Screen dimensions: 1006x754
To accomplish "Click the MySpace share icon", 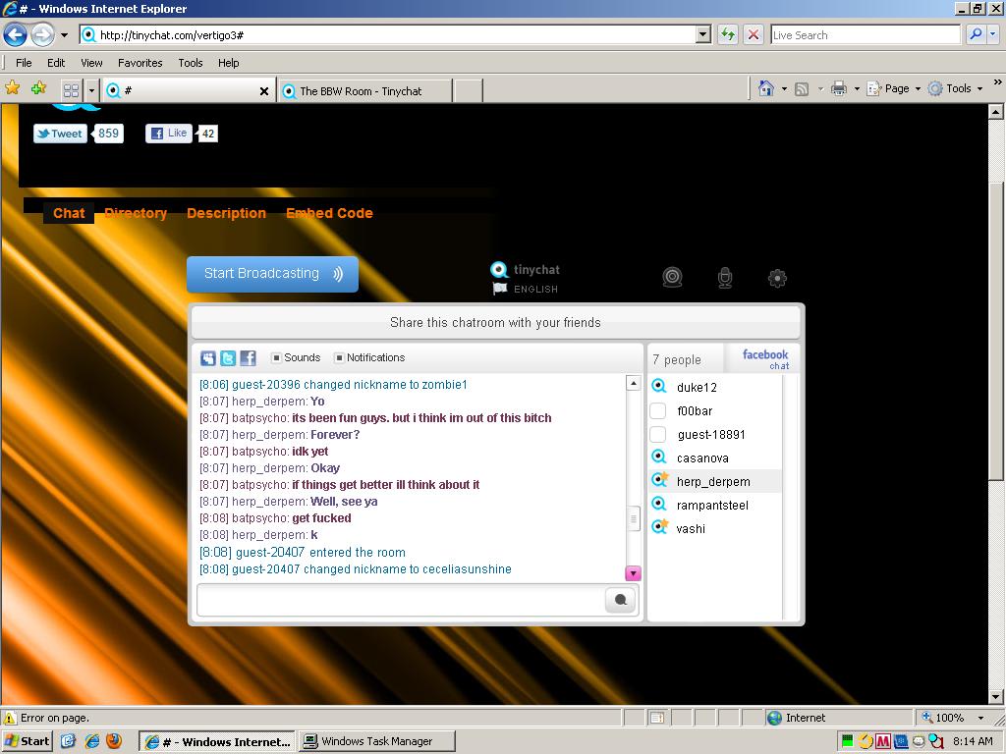I will [208, 358].
